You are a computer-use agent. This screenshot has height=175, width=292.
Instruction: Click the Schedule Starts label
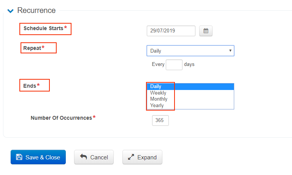43,29
